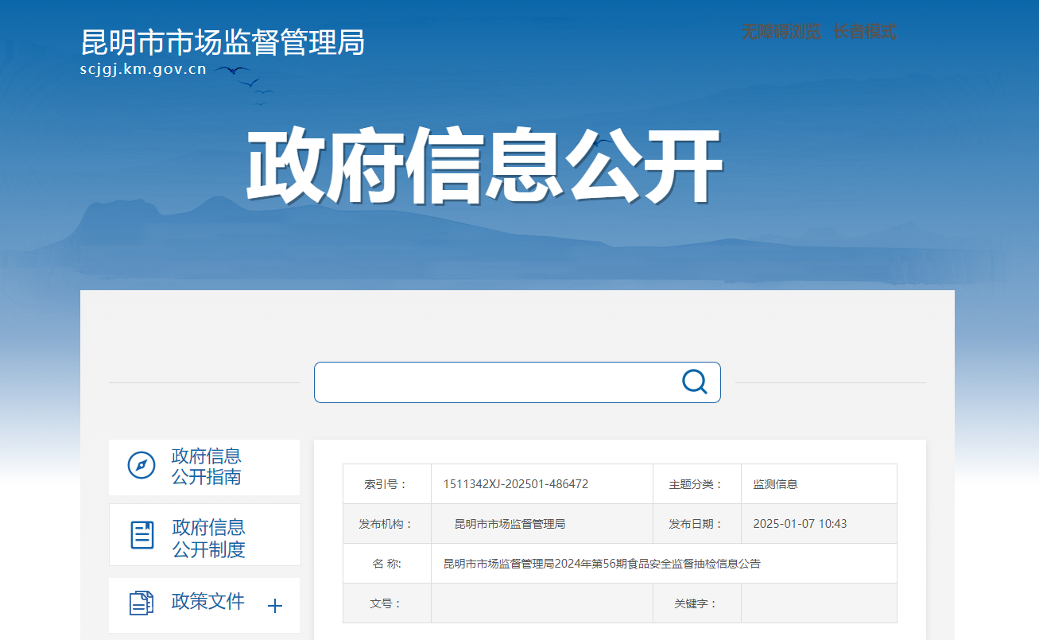Screen dimensions: 1039x640
Task: Click the 政府信息公开 banner heading
Action: click(483, 167)
